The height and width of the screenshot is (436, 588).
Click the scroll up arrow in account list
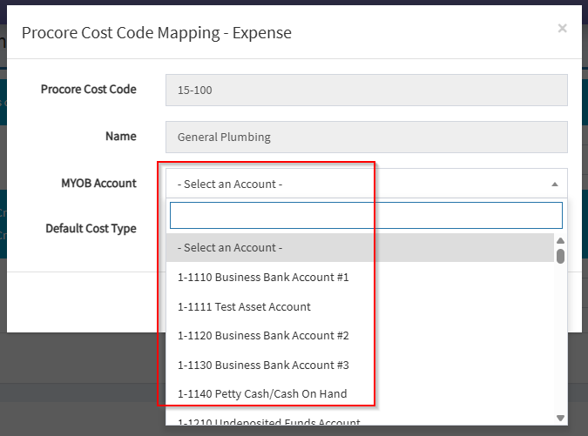[x=560, y=240]
